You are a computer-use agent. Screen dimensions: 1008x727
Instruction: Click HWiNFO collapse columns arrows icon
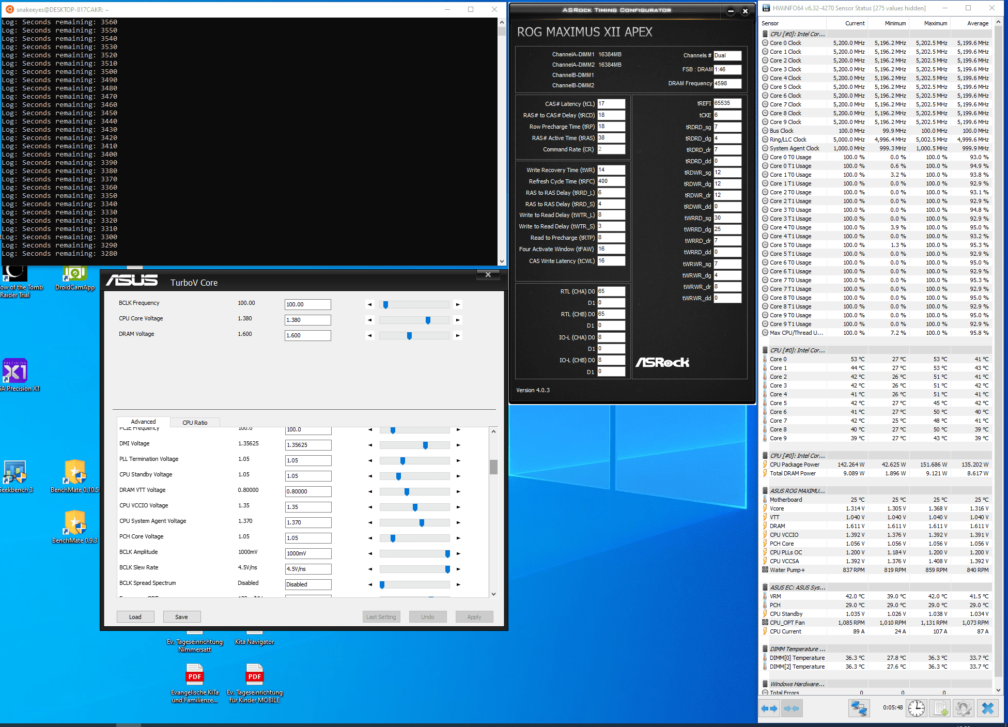[x=792, y=708]
